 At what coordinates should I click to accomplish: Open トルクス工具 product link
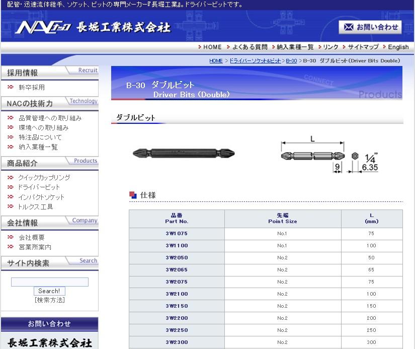(x=36, y=206)
